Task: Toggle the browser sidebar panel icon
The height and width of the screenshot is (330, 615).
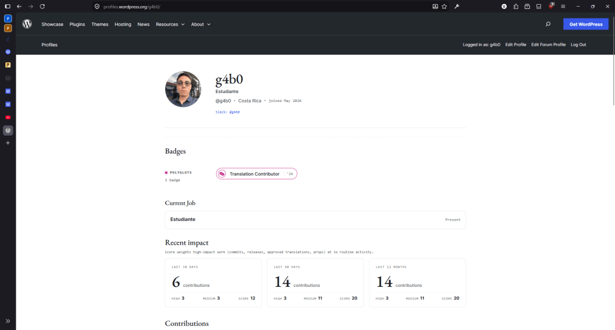Action: 7,6
